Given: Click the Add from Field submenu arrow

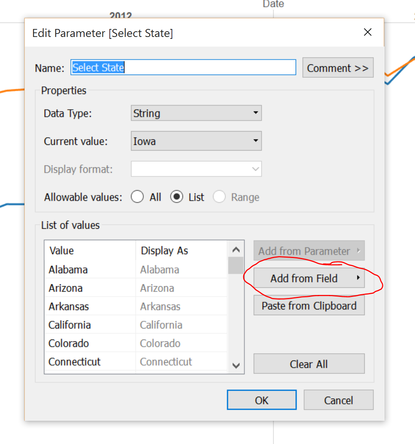Looking at the screenshot, I should (x=358, y=278).
